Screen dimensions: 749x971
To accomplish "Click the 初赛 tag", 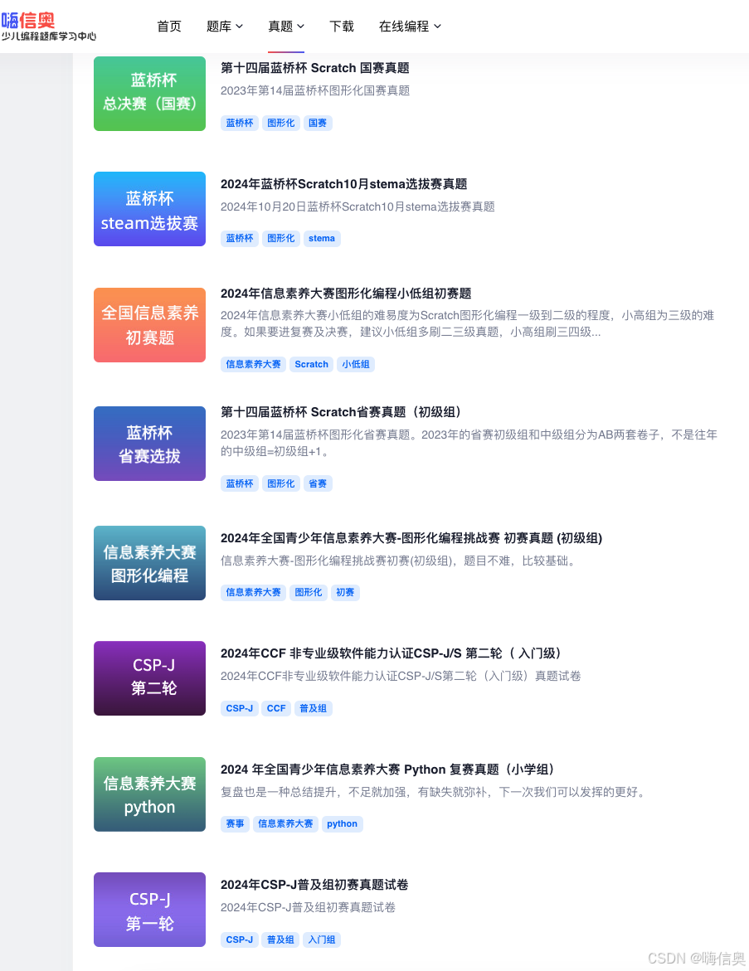I will 345,593.
